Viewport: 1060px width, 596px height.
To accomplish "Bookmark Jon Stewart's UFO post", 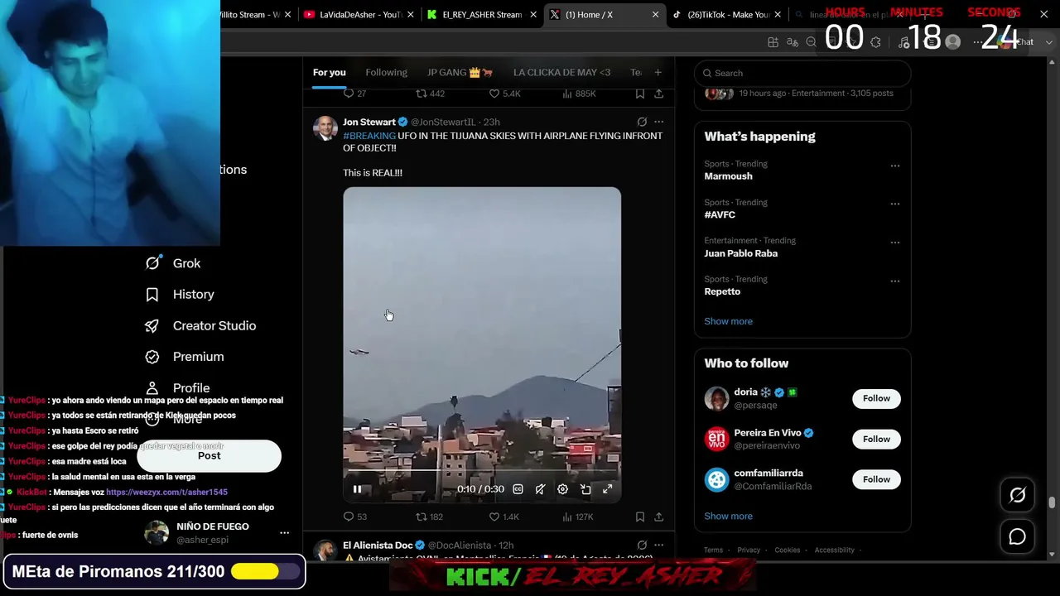I will pos(640,517).
